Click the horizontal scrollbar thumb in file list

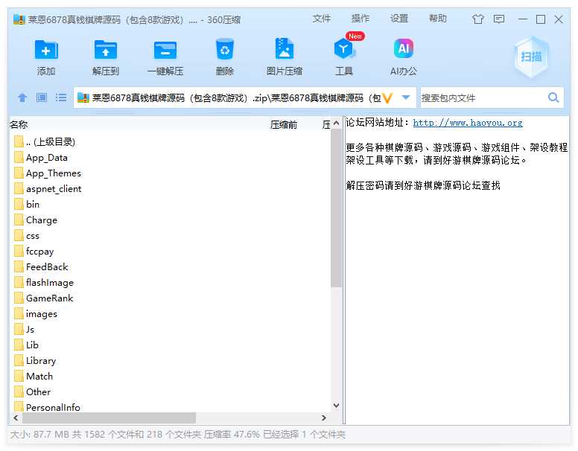[x=109, y=418]
